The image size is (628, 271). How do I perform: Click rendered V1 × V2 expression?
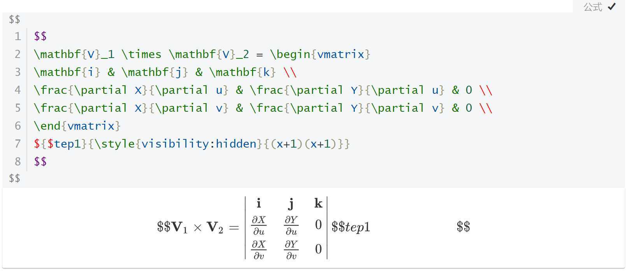197,227
